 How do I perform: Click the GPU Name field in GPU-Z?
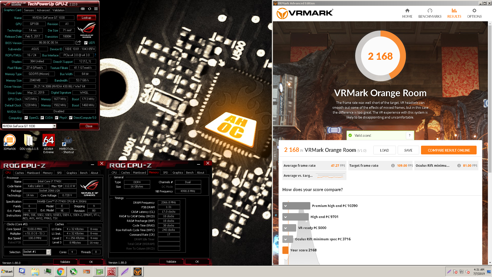pyautogui.click(x=49, y=18)
